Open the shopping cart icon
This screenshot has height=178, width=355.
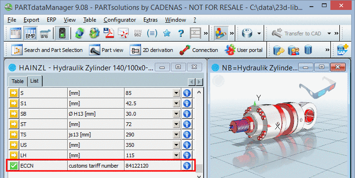click(x=45, y=34)
